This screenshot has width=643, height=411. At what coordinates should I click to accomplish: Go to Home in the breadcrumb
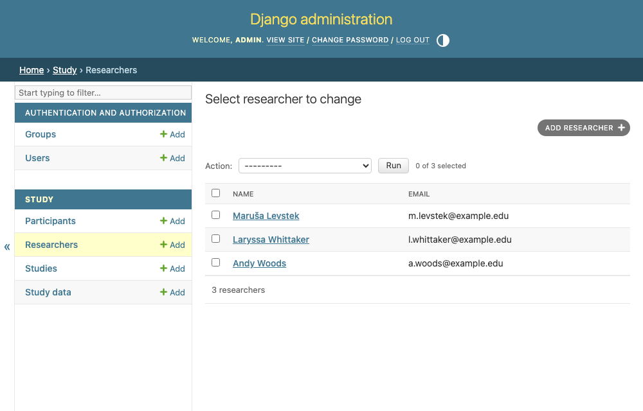[x=32, y=70]
